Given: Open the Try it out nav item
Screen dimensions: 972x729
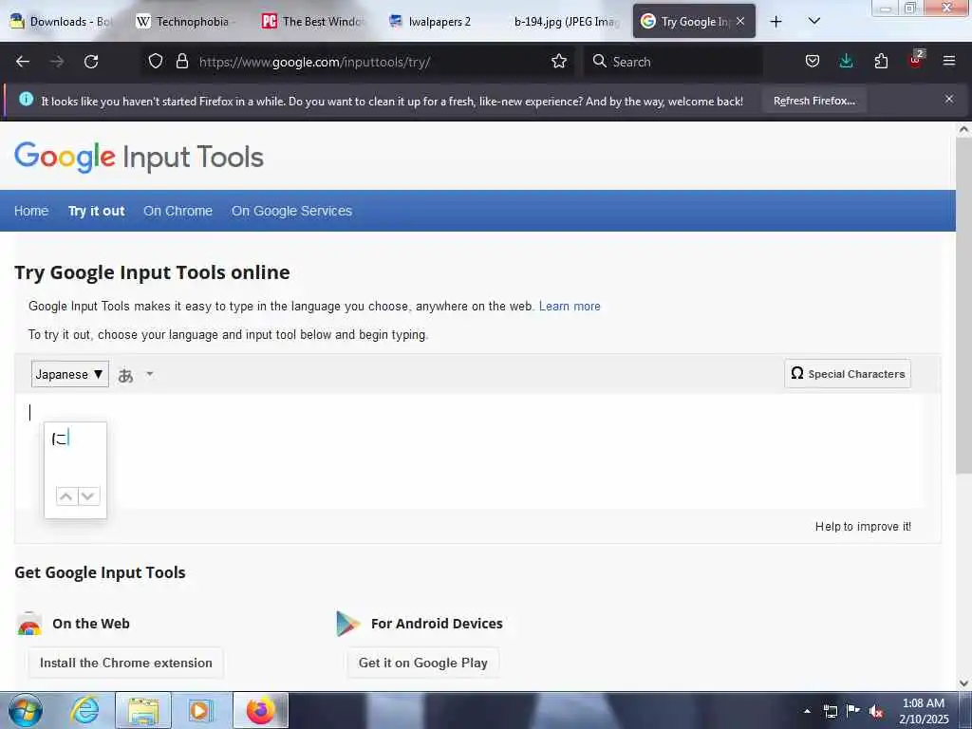Looking at the screenshot, I should [x=96, y=211].
